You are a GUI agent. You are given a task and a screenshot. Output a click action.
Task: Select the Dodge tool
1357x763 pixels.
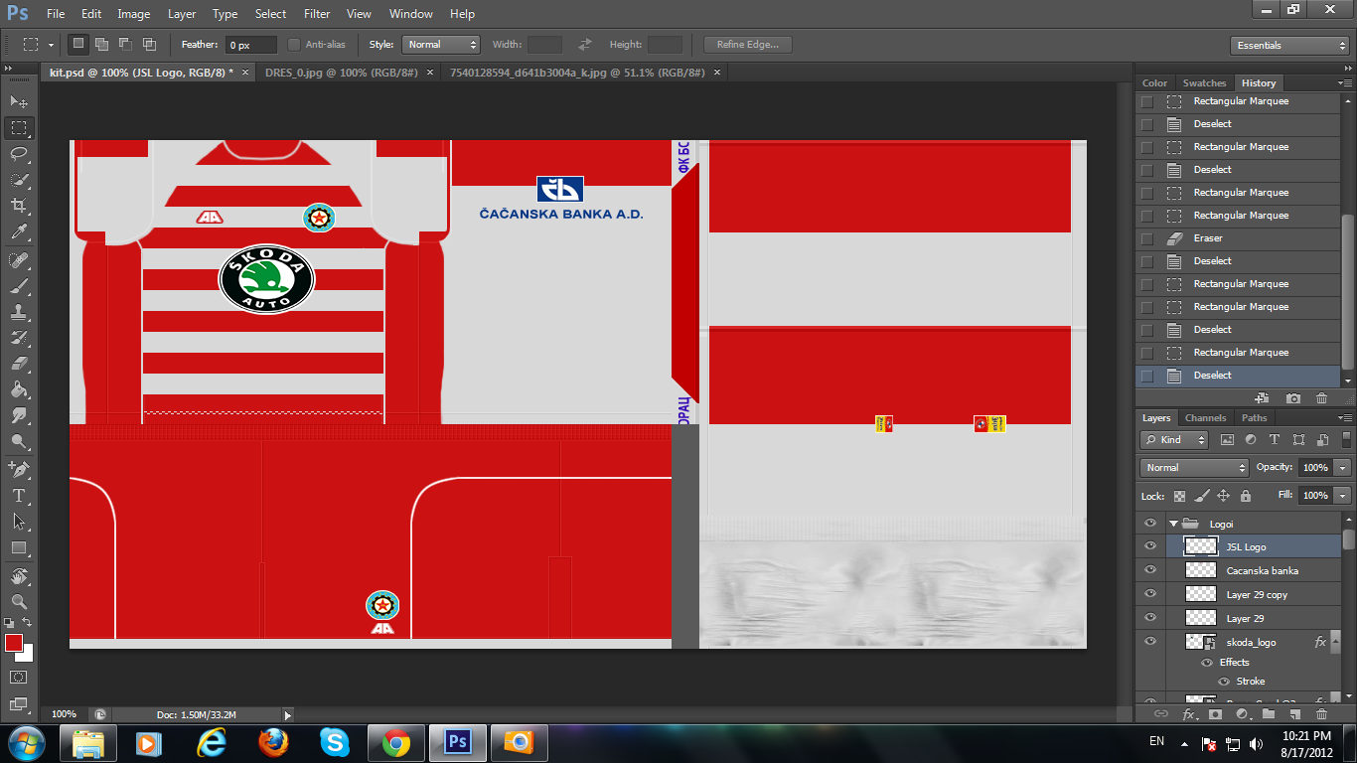pyautogui.click(x=19, y=441)
